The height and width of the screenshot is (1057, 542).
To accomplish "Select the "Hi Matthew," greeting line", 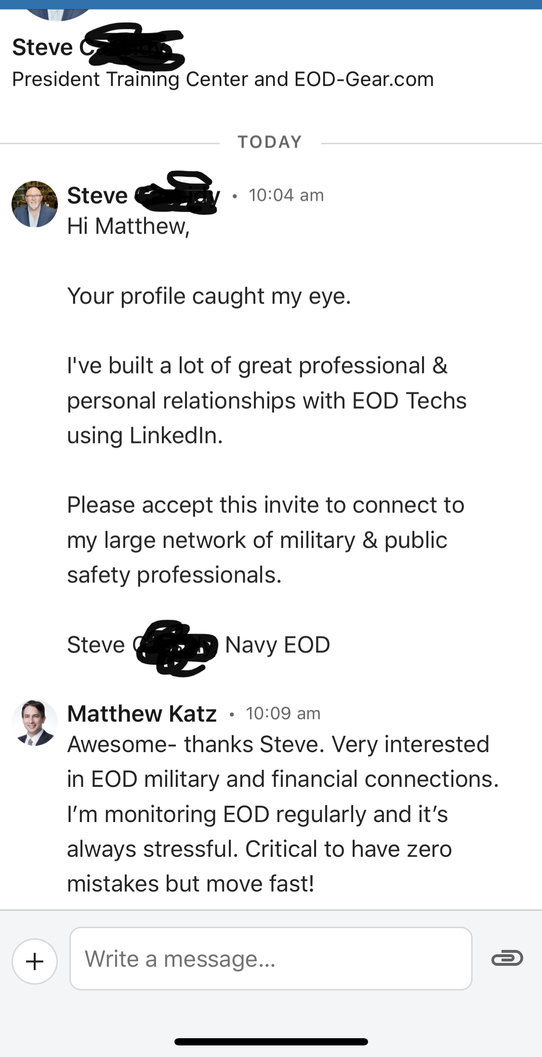I will (x=128, y=226).
